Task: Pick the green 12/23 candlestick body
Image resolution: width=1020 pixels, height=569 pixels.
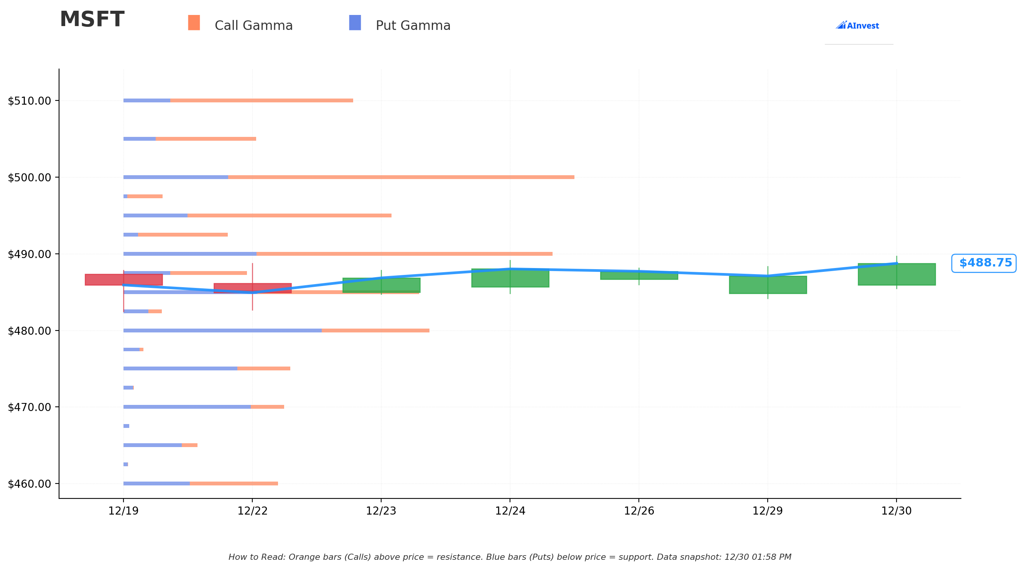Action: tap(381, 285)
